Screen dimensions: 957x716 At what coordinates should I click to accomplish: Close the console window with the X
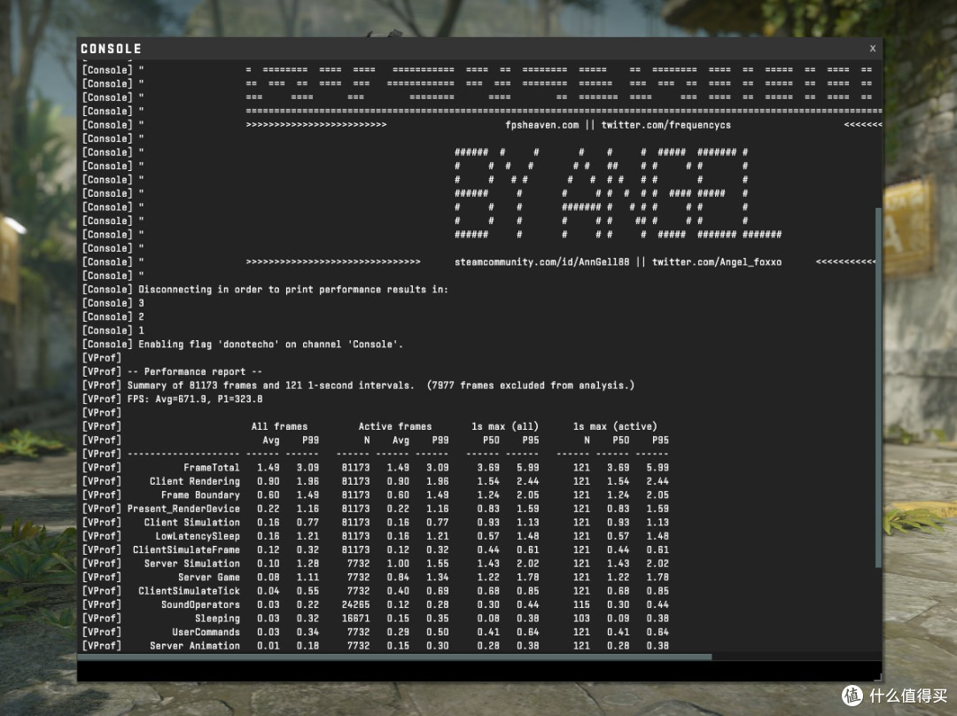872,48
